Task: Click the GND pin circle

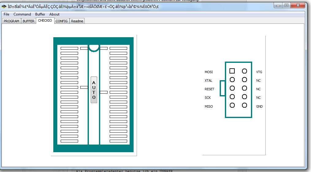Action: pyautogui.click(x=245, y=105)
